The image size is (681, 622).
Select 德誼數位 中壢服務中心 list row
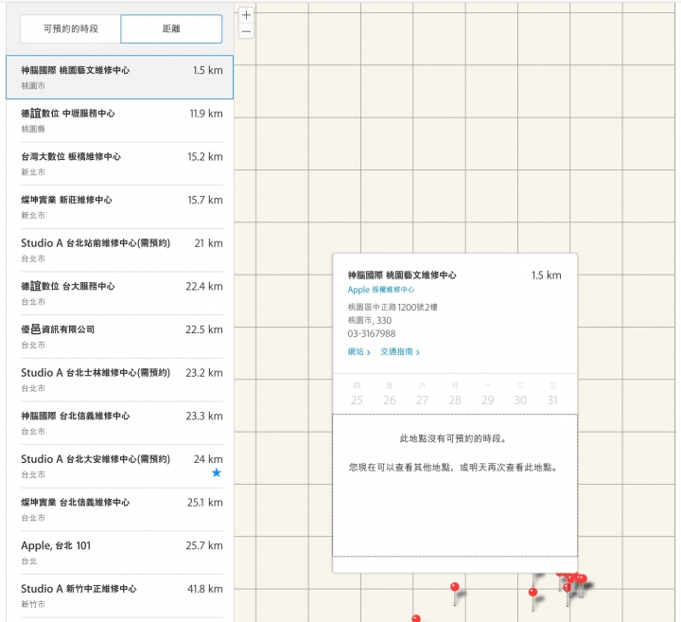tap(122, 120)
